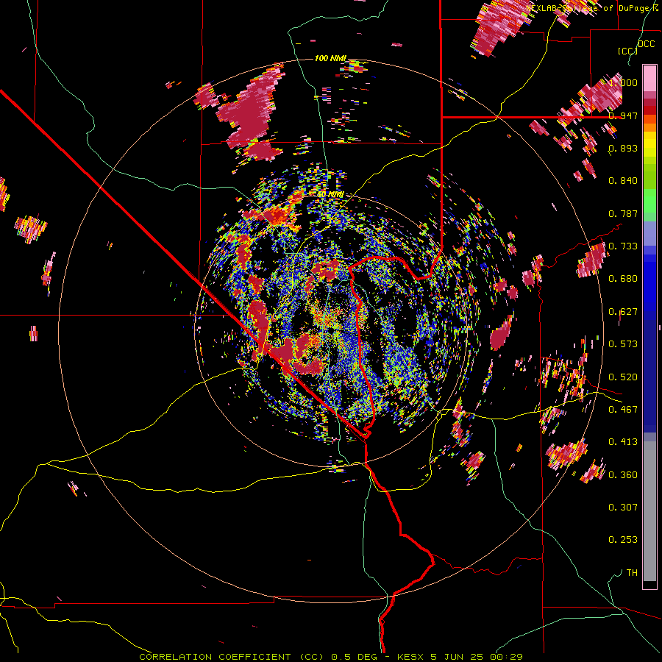Select the 0.467 scale value label
Image resolution: width=662 pixels, height=662 pixels.
623,409
